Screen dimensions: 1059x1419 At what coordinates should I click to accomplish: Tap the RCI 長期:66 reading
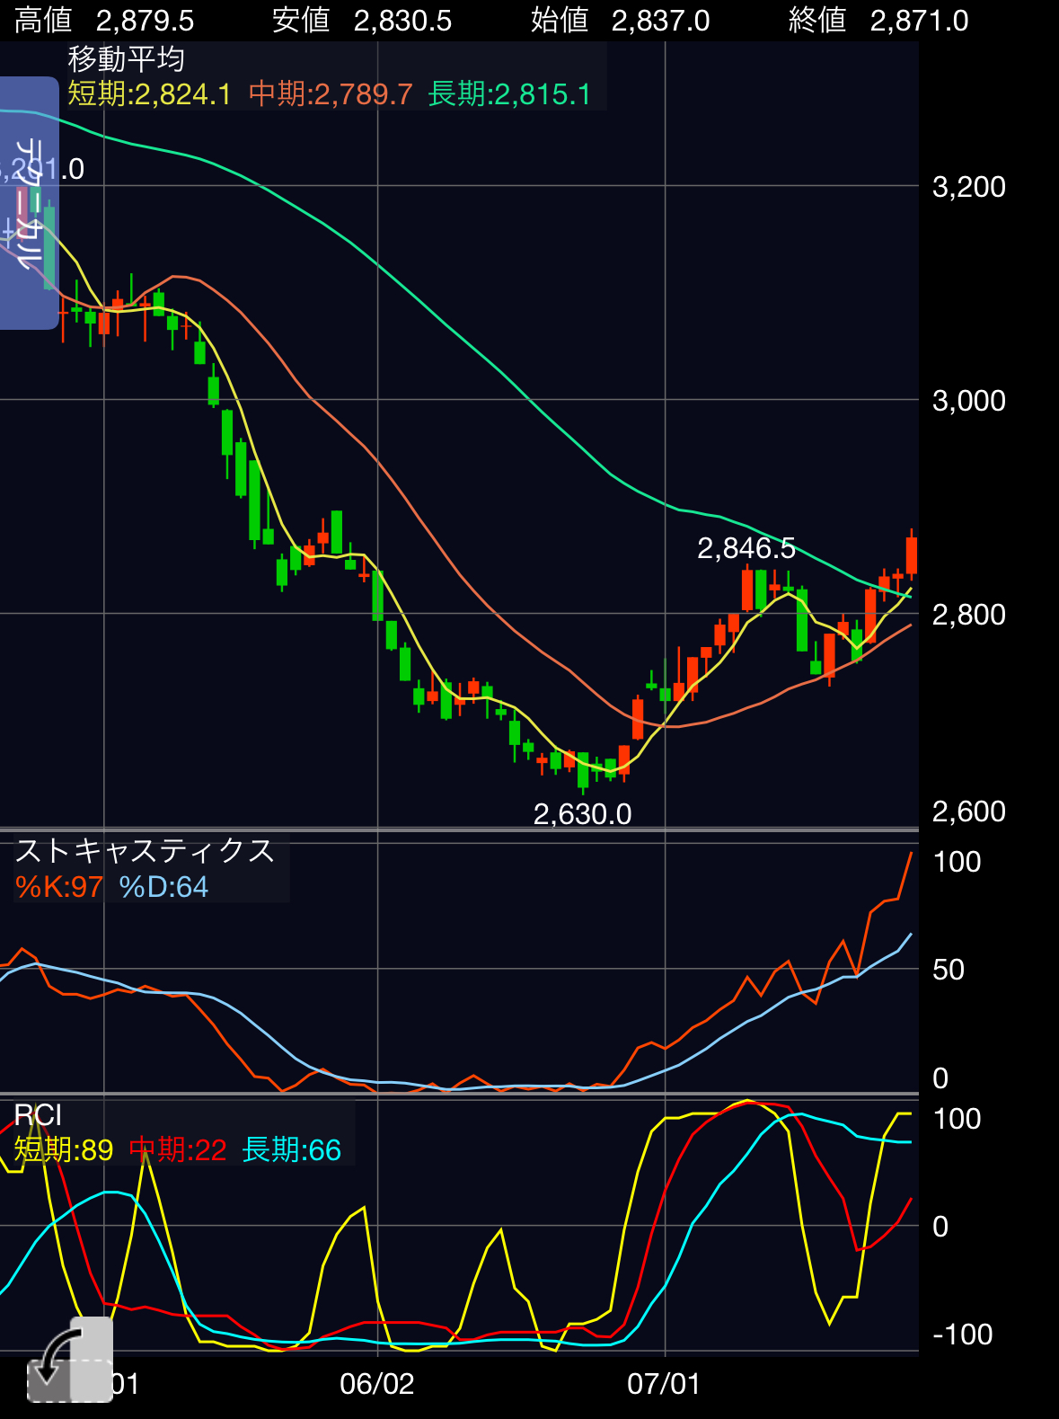tap(292, 1150)
